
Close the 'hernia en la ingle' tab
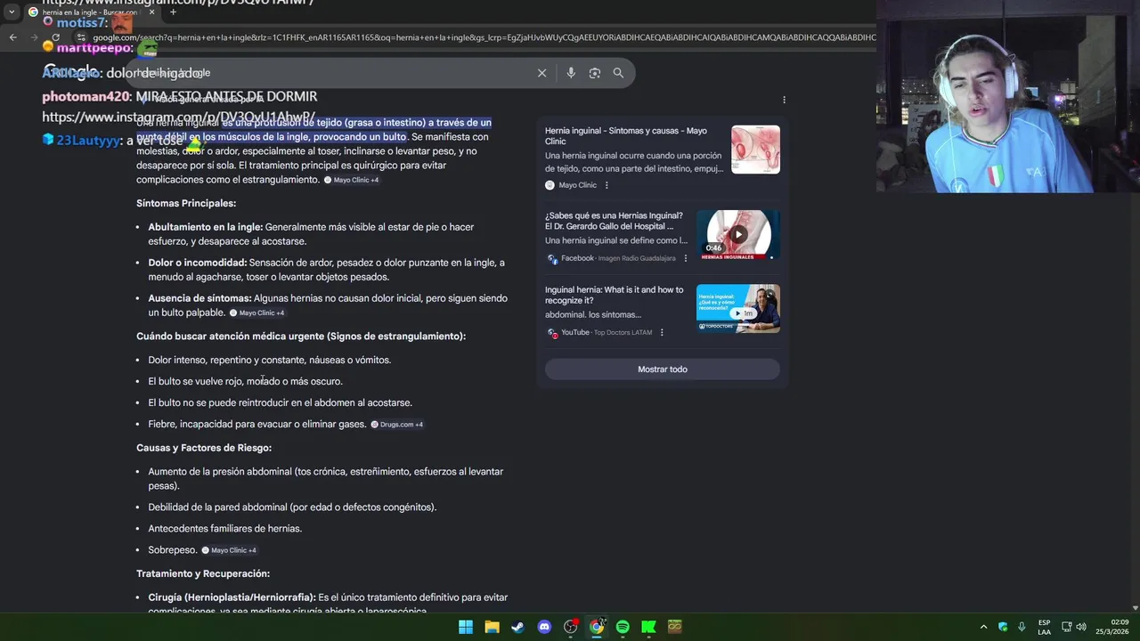151,12
